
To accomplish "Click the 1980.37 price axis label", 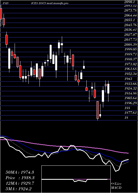I will 130,59.
